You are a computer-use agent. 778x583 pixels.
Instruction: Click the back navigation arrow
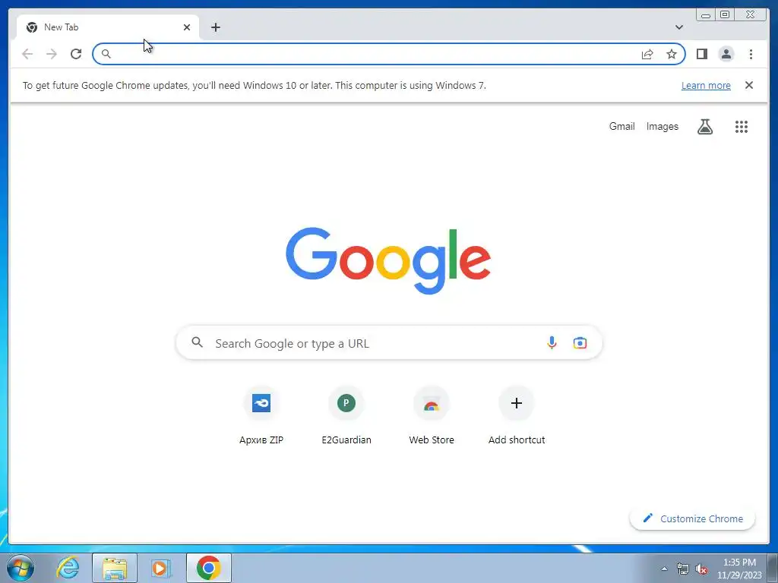click(27, 54)
